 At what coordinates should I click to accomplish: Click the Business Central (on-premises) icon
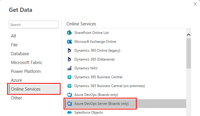tap(69, 86)
